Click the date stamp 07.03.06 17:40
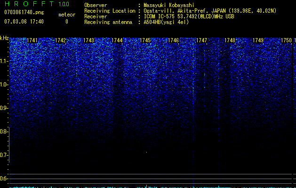The image size is (296, 188). point(24,22)
